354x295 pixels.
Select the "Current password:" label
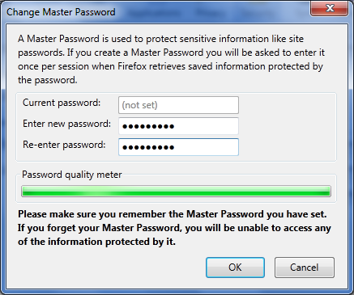62,103
